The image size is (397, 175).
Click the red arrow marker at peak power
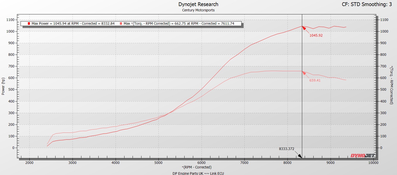click(x=304, y=28)
